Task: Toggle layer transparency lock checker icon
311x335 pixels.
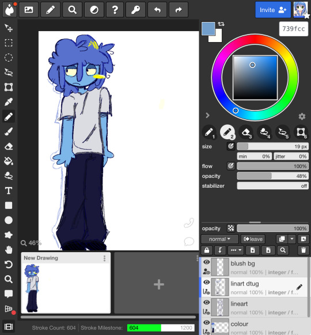Action: click(231, 228)
